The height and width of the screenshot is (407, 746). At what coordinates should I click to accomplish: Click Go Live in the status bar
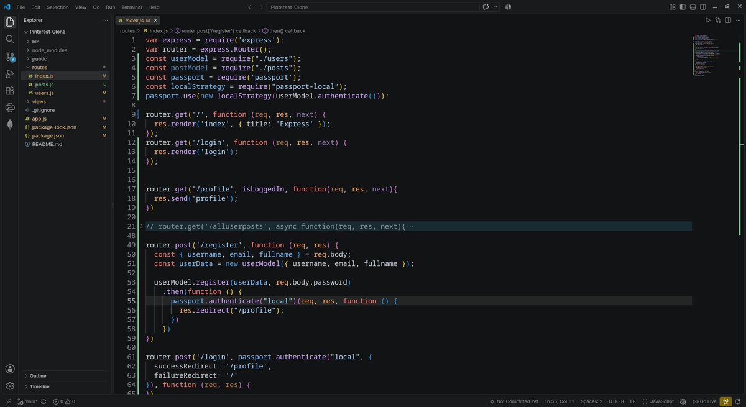tap(704, 401)
